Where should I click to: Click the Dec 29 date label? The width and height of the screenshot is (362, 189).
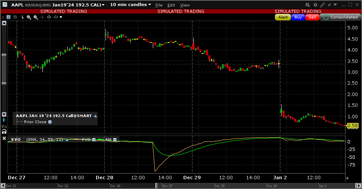click(x=192, y=178)
